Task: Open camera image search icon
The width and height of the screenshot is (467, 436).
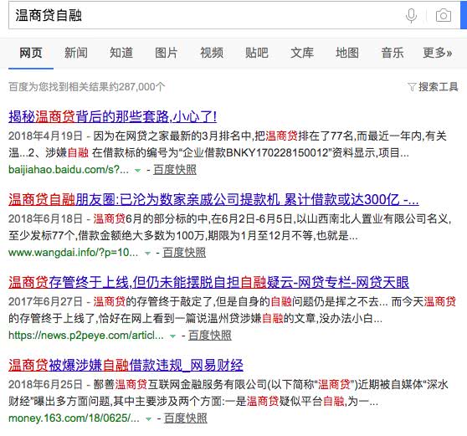Action: pos(444,16)
